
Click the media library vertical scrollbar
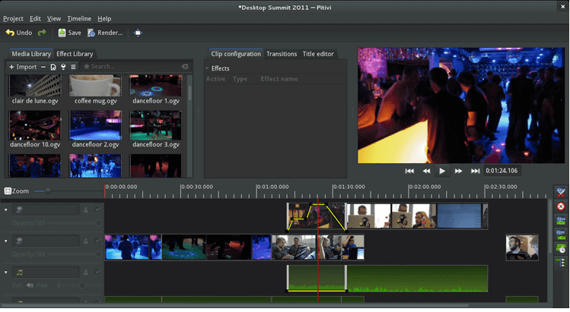189,93
